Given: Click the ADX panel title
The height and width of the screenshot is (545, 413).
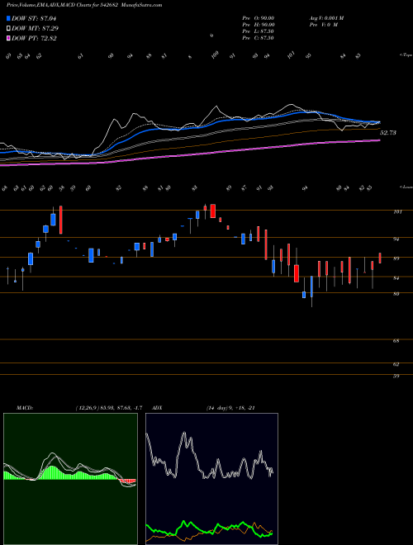Looking at the screenshot, I should pyautogui.click(x=157, y=408).
